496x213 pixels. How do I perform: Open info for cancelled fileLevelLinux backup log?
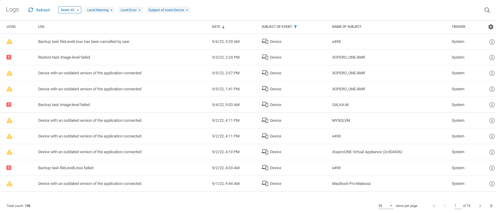492,42
